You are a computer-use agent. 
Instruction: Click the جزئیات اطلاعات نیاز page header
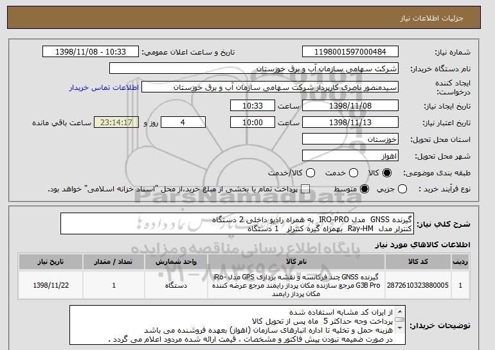point(244,17)
